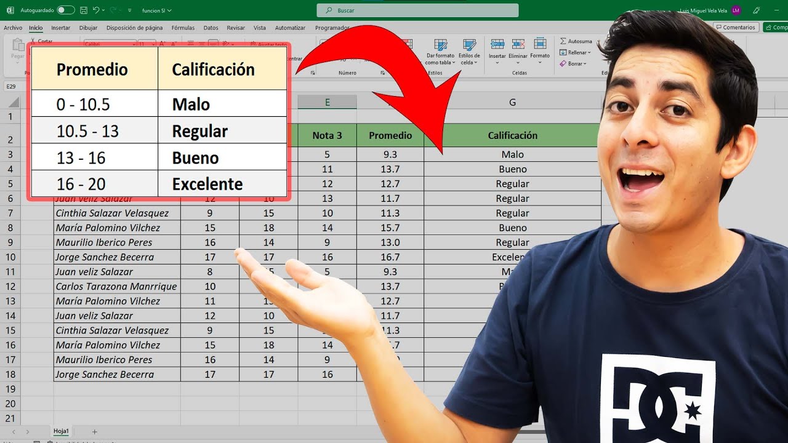
Task: Save the workbook with the floppy disk icon
Action: click(x=84, y=10)
